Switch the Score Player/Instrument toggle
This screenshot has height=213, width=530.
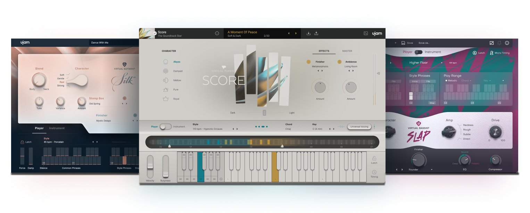click(166, 127)
